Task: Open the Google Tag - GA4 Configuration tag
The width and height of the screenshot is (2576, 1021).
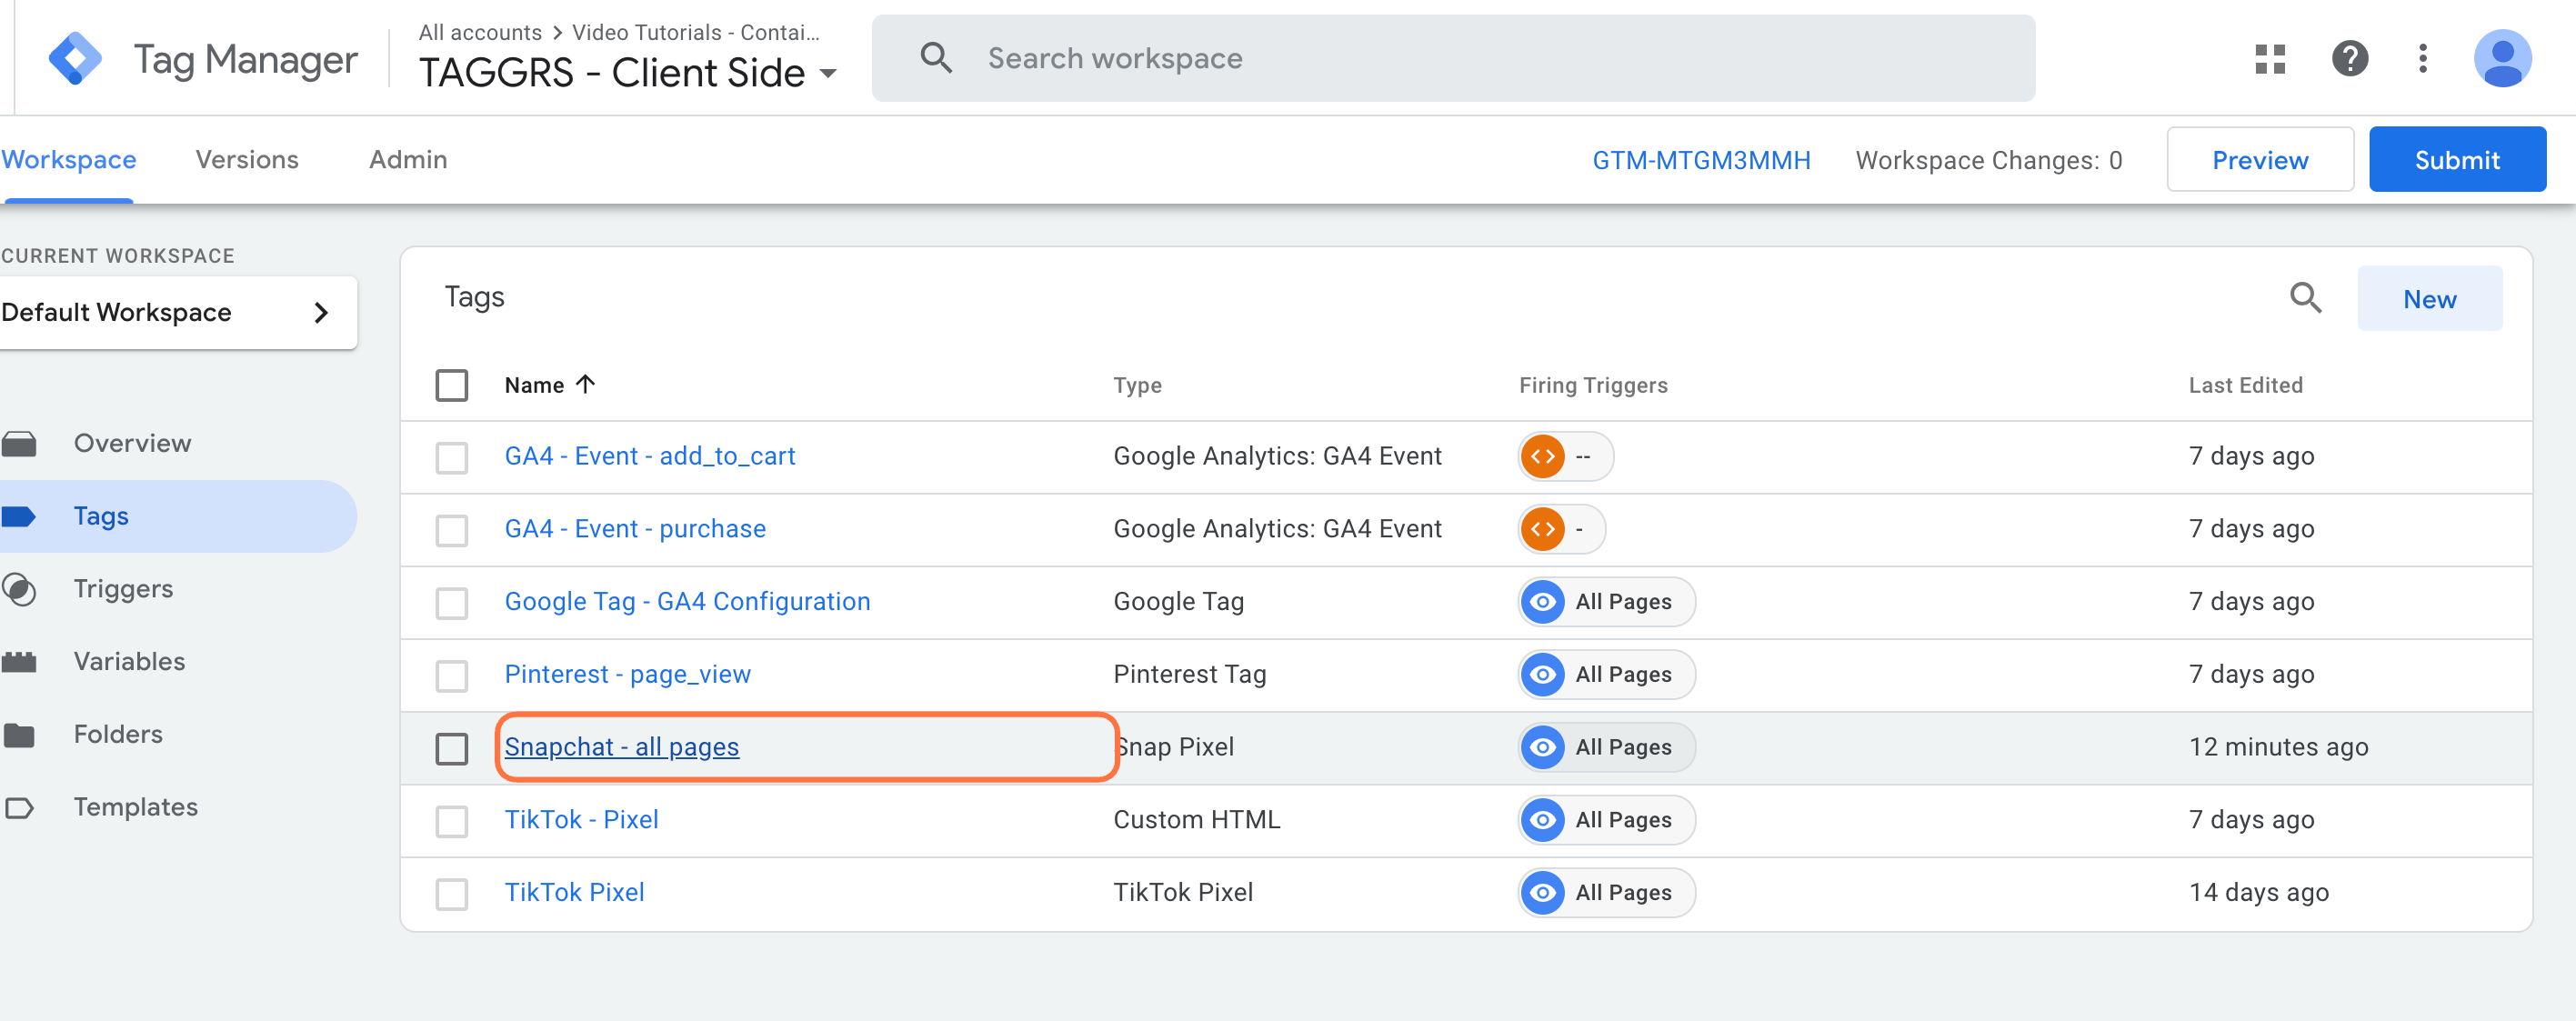Action: point(687,602)
